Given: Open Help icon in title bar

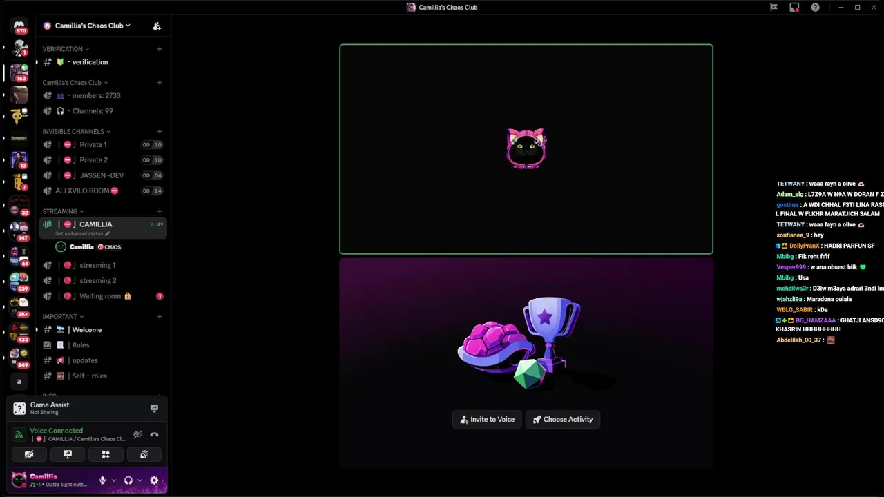Looking at the screenshot, I should [815, 8].
